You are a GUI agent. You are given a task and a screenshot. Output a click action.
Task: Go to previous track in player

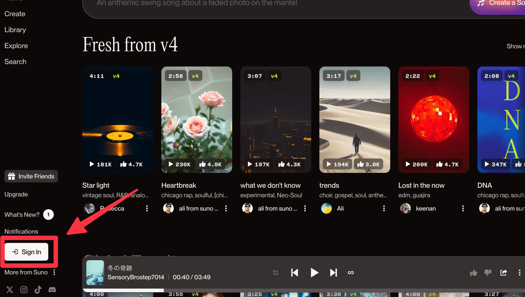click(295, 273)
